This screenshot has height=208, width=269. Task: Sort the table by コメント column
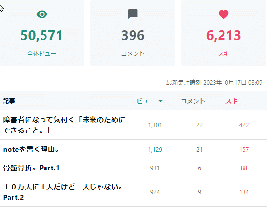[193, 101]
